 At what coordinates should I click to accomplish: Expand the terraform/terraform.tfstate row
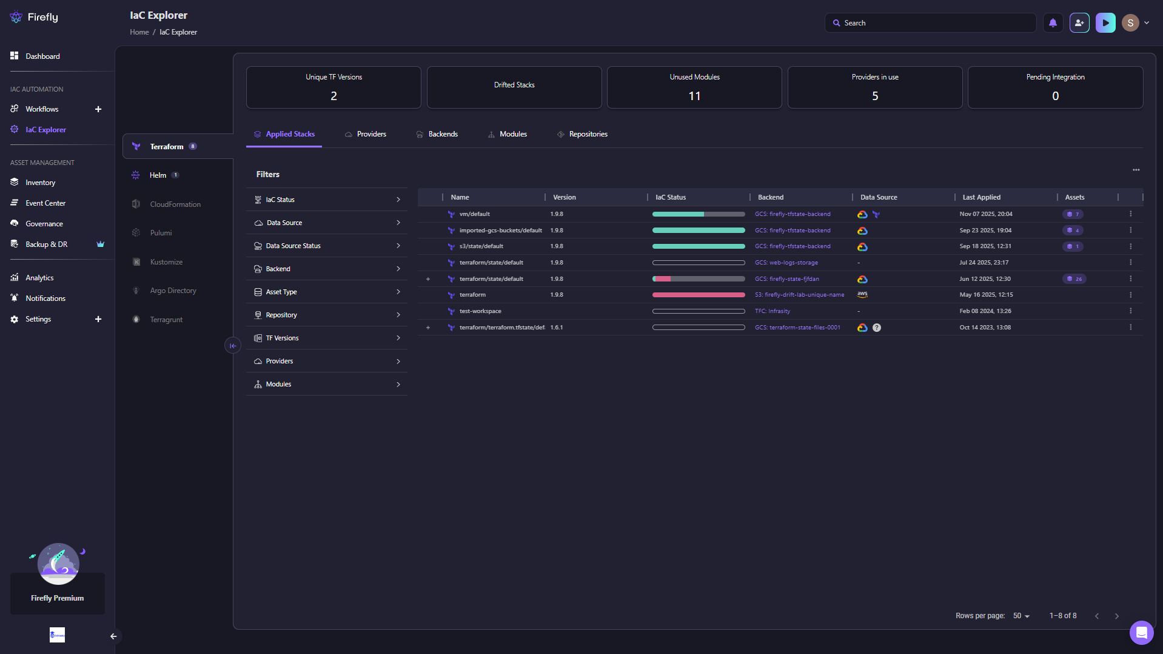click(428, 328)
